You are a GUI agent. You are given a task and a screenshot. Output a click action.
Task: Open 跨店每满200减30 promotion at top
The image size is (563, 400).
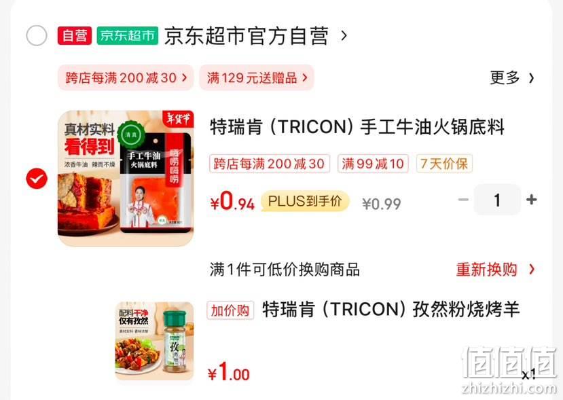pyautogui.click(x=126, y=77)
